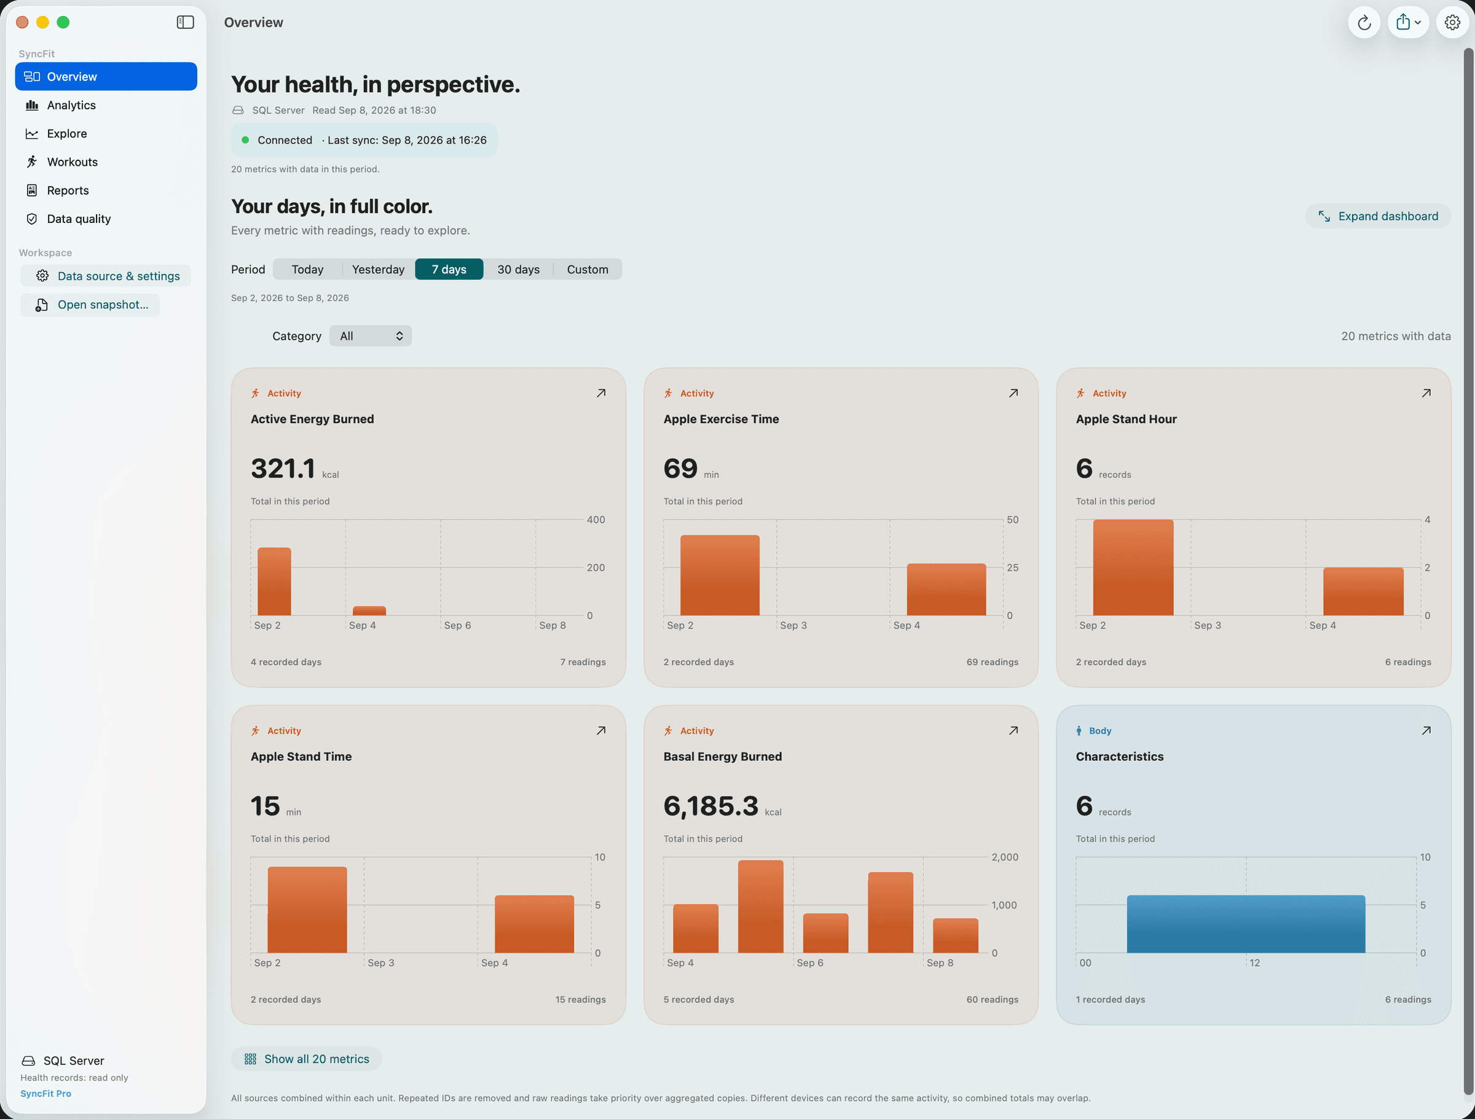Viewport: 1475px width, 1119px height.
Task: Open Active Energy Burned detail arrow
Action: point(601,393)
